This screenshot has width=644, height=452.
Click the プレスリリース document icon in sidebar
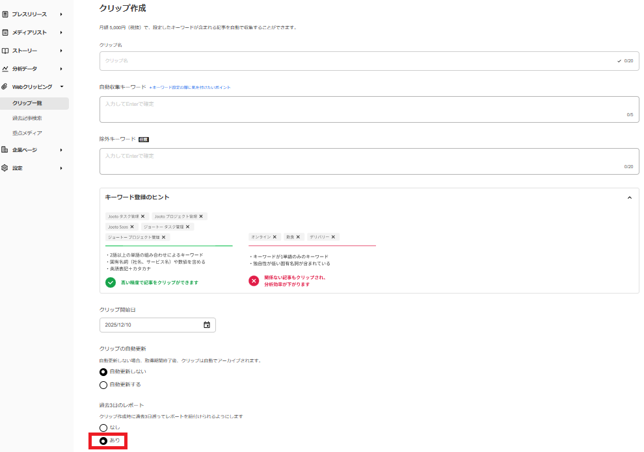5,14
